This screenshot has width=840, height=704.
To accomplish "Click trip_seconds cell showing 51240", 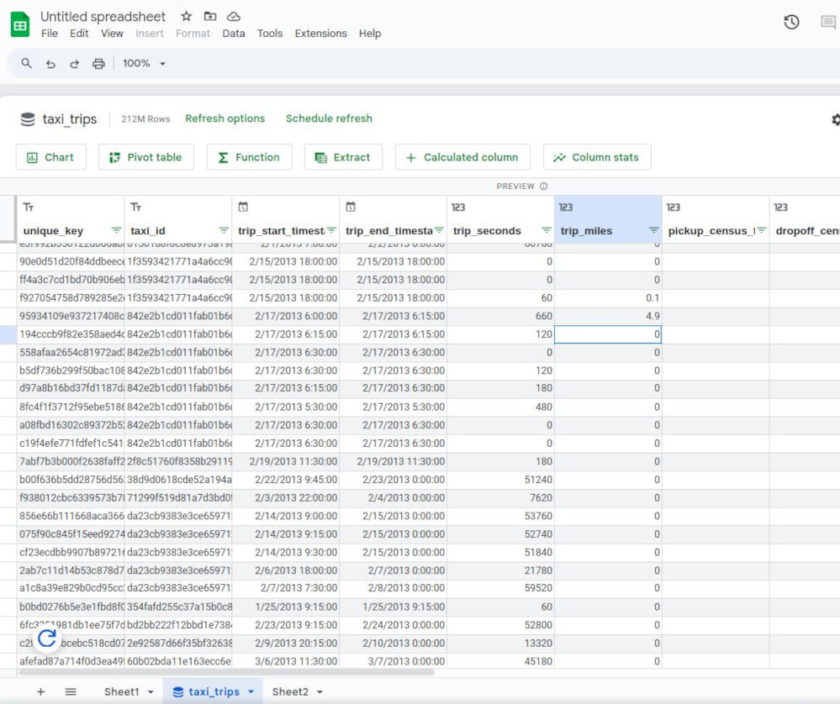I will [x=500, y=480].
